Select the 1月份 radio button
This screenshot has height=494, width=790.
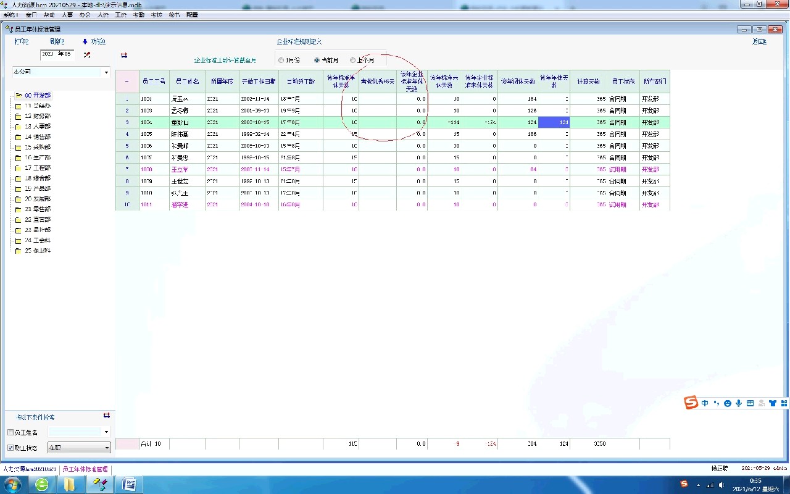[x=281, y=61]
